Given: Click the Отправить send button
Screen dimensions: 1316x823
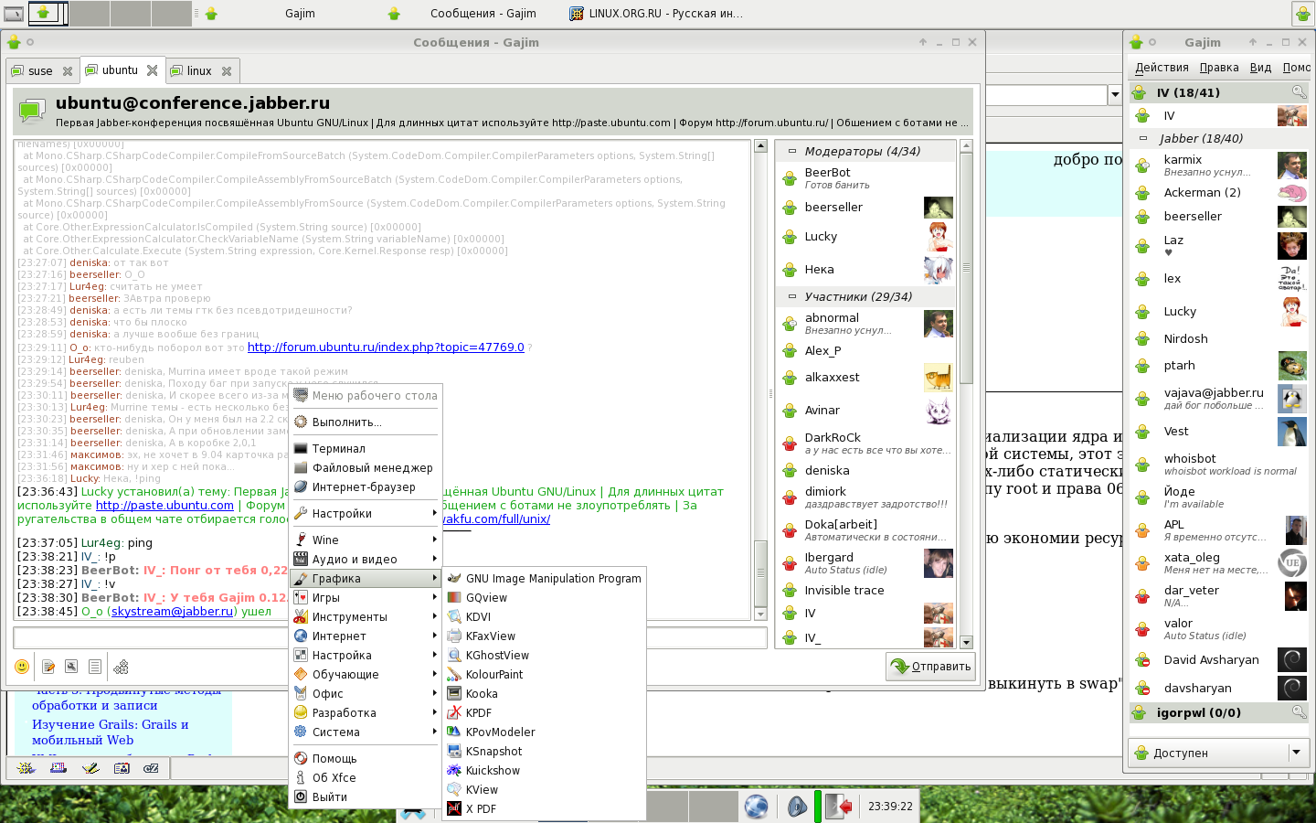Looking at the screenshot, I should 930,667.
